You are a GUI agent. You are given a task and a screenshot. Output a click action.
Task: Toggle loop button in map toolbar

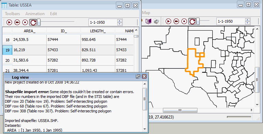click(x=192, y=21)
